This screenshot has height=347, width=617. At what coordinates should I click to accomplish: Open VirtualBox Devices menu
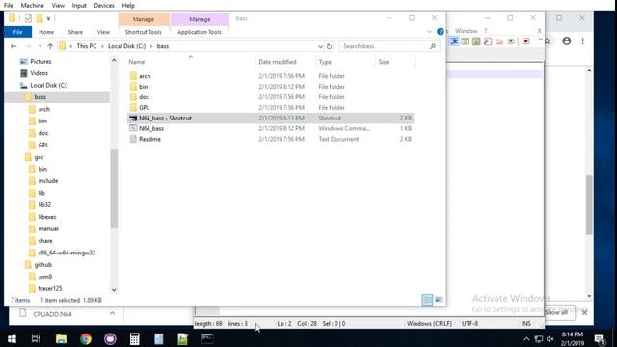pos(104,6)
